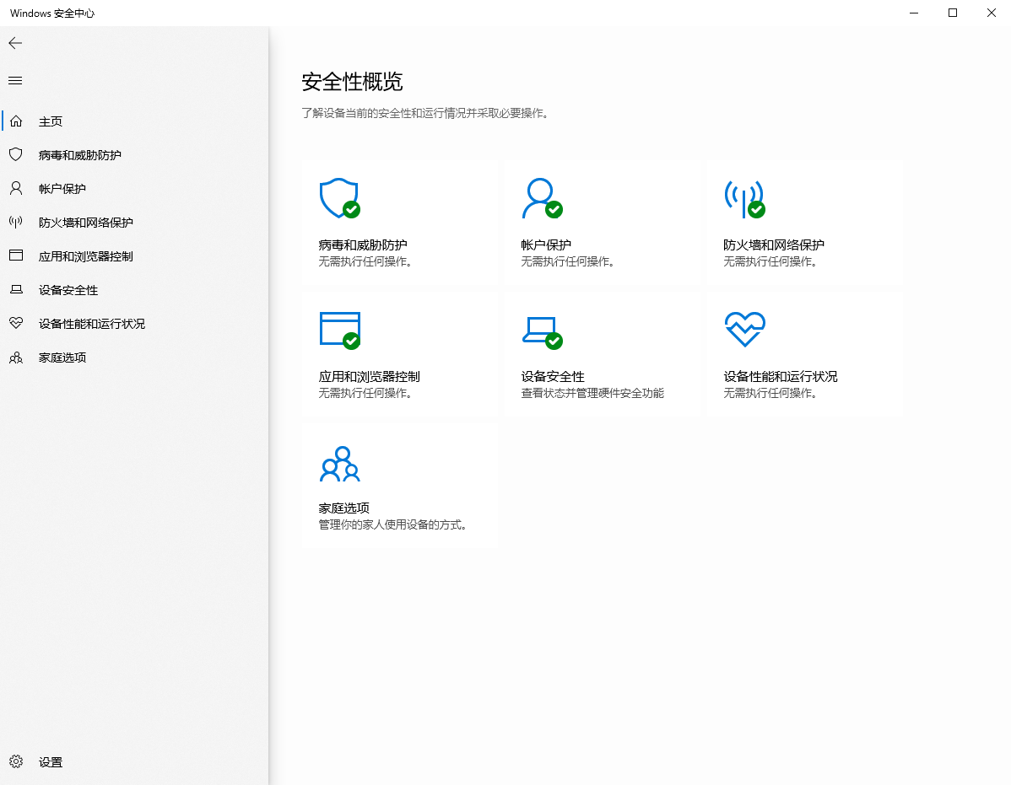1011x785 pixels.
Task: Select the 设备性能和运行状况 heart icon
Action: click(744, 330)
